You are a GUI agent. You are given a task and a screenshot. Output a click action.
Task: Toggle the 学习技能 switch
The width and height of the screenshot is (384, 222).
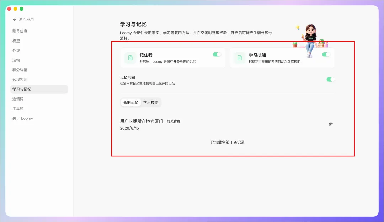326,54
